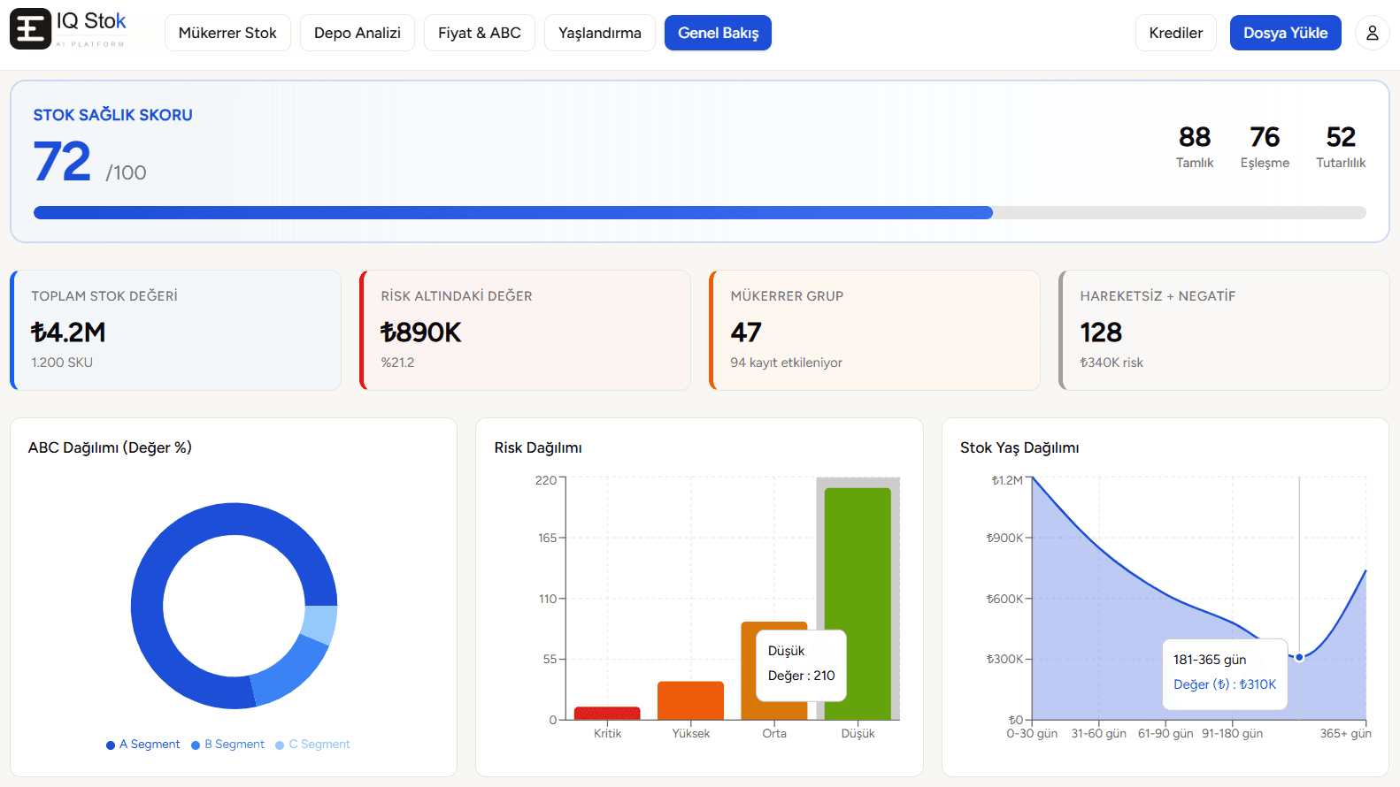Click the '1.200 SKU' text
This screenshot has width=1400, height=787.
click(62, 363)
